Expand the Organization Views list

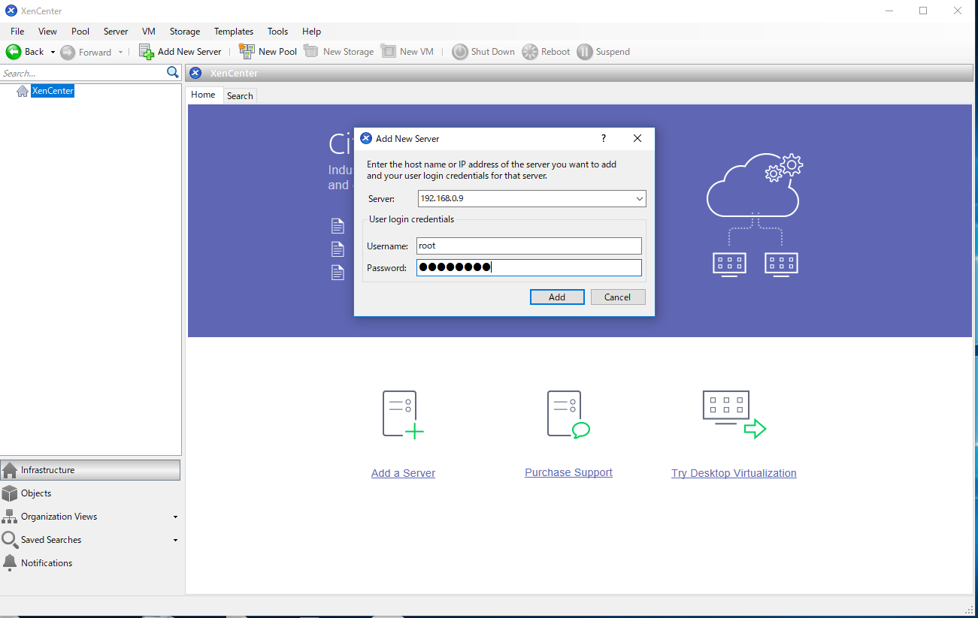[175, 517]
